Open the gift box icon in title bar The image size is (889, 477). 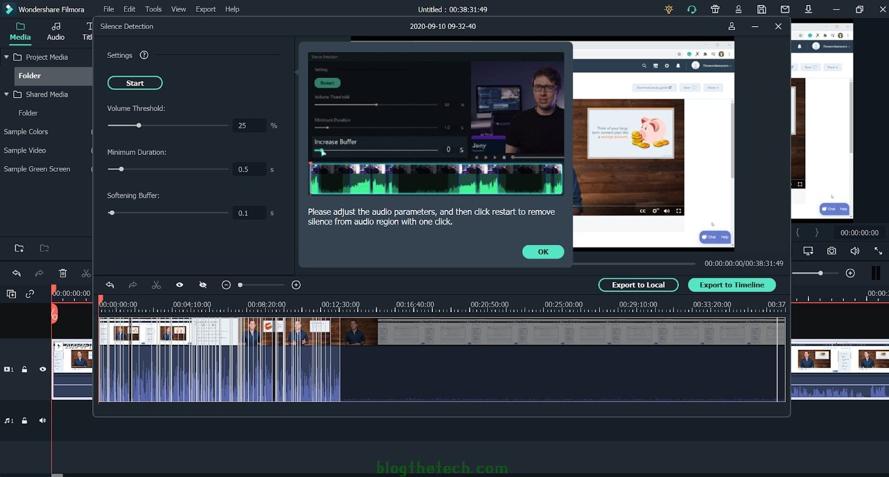click(715, 9)
